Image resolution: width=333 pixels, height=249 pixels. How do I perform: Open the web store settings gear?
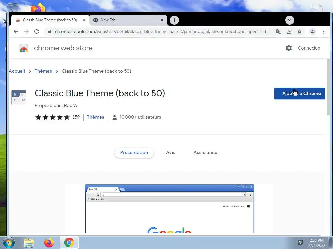click(289, 48)
